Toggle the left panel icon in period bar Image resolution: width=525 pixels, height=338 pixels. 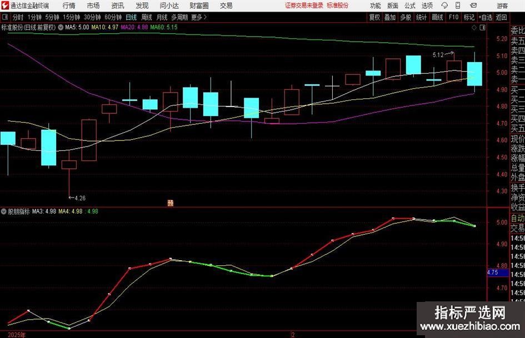pos(5,17)
